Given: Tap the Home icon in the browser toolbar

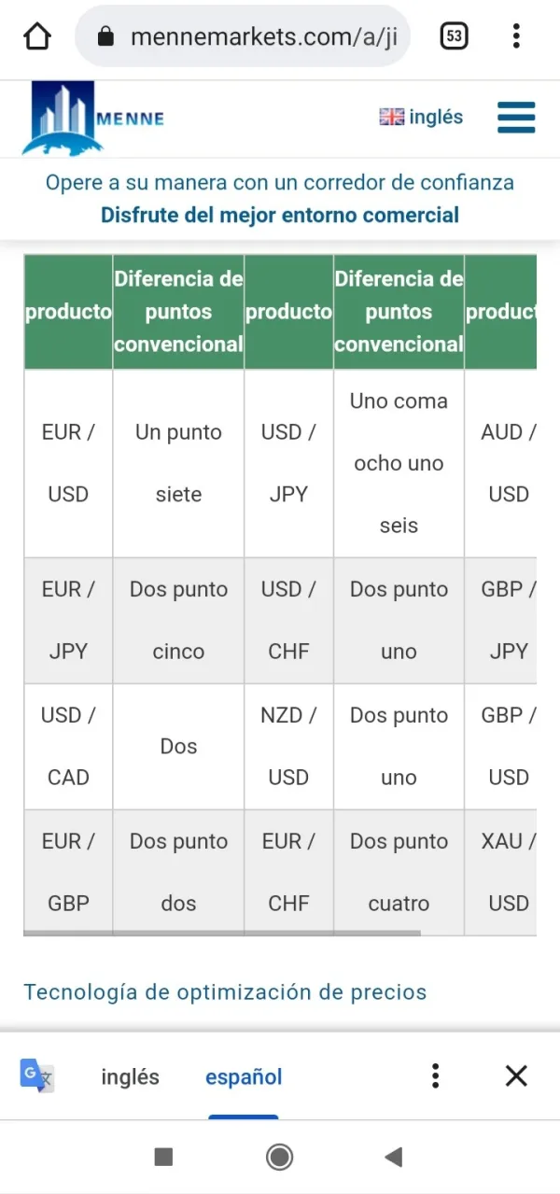Looking at the screenshot, I should [34, 35].
